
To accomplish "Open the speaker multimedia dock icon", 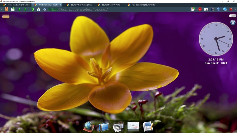I will click(118, 126).
